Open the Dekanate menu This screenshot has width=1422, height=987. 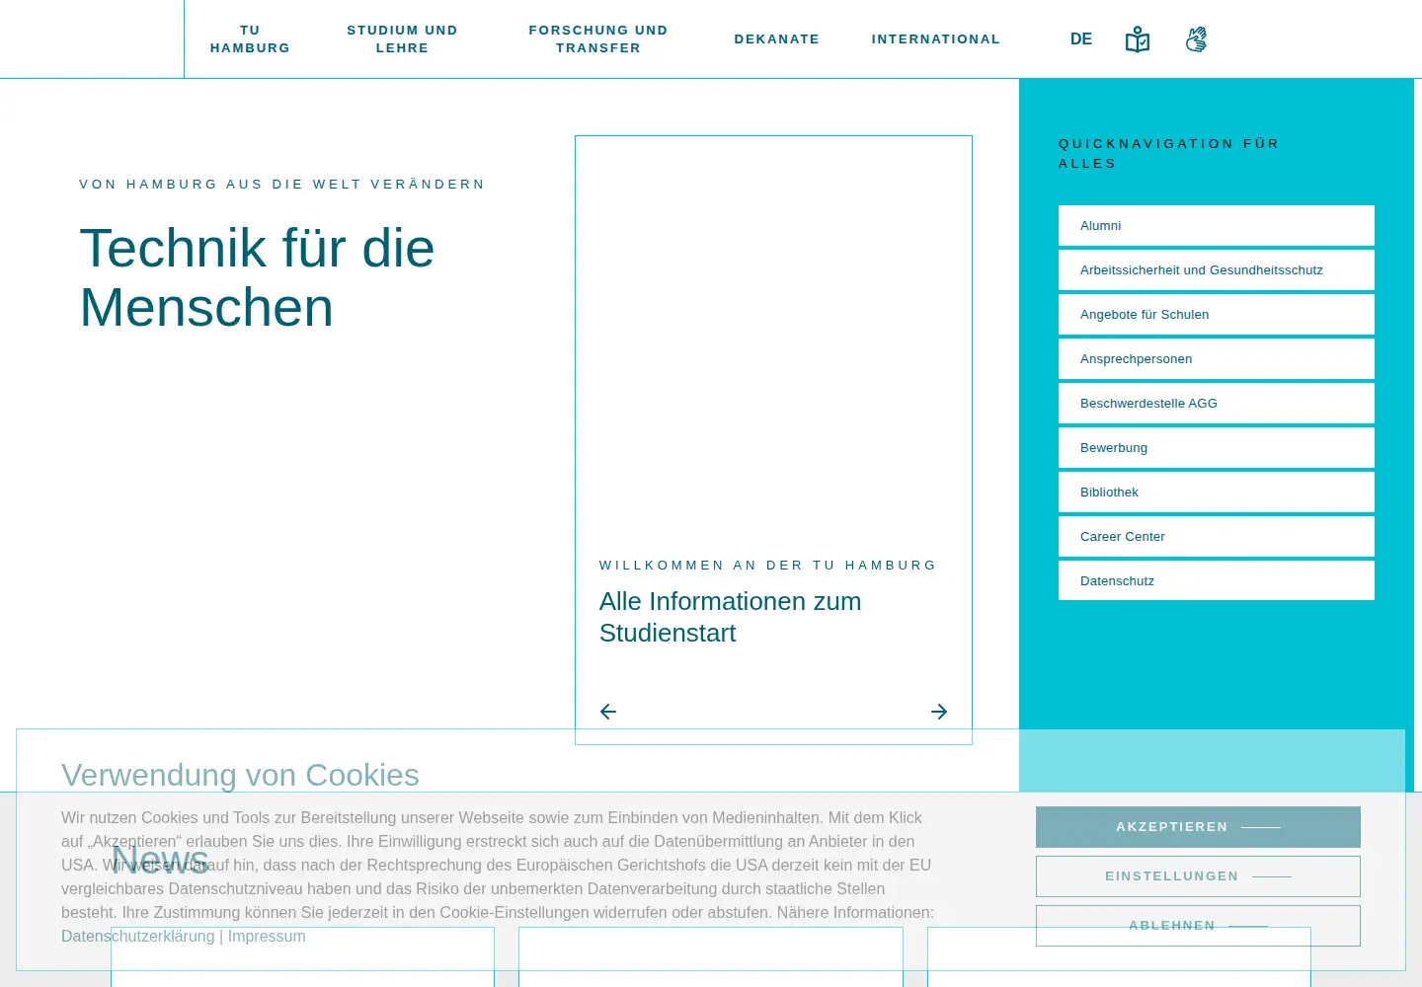point(777,39)
